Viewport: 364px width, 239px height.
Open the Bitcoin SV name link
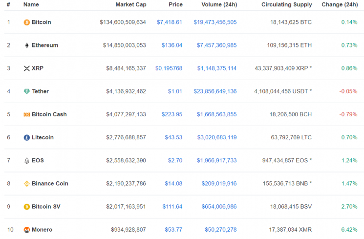click(46, 207)
